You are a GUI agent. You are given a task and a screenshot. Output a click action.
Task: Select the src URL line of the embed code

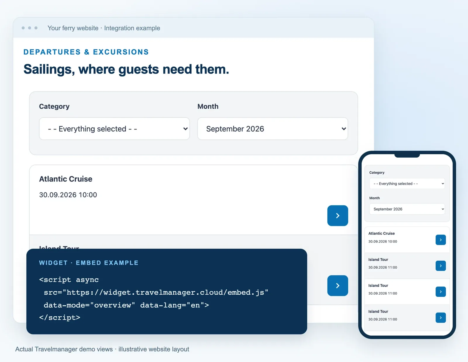click(x=156, y=293)
